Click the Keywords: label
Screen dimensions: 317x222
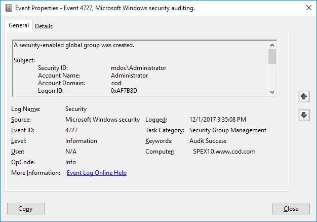[x=159, y=141]
